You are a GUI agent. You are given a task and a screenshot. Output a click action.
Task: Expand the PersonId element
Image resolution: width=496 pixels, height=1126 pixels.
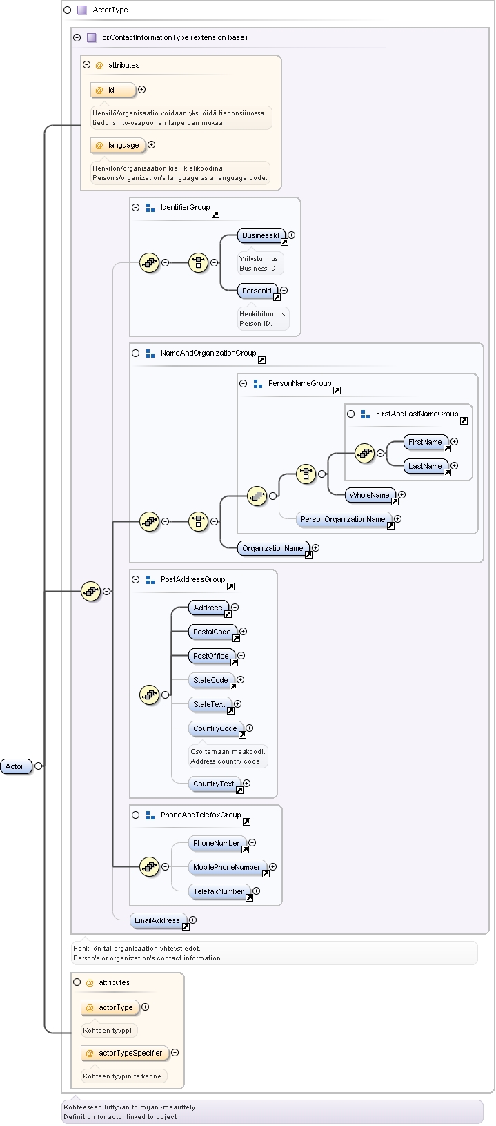point(284,291)
